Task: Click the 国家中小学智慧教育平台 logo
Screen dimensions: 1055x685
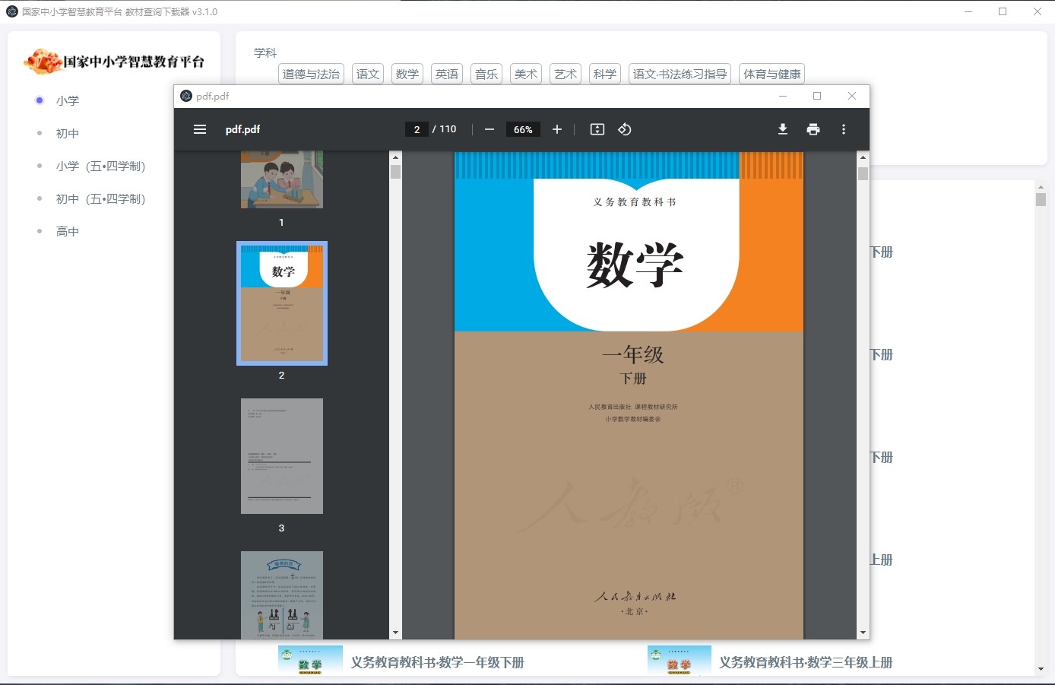Action: [x=114, y=62]
